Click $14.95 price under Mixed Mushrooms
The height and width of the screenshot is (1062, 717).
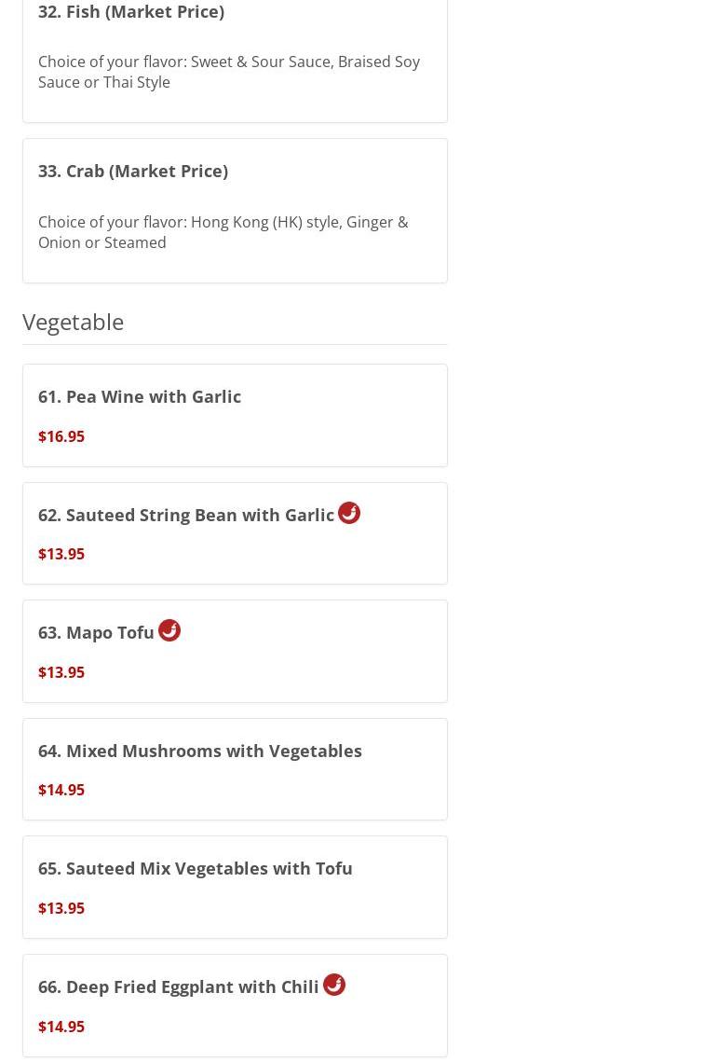point(61,790)
